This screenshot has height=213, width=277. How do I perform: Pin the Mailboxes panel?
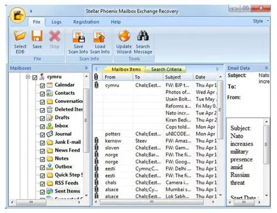[x=86, y=68]
